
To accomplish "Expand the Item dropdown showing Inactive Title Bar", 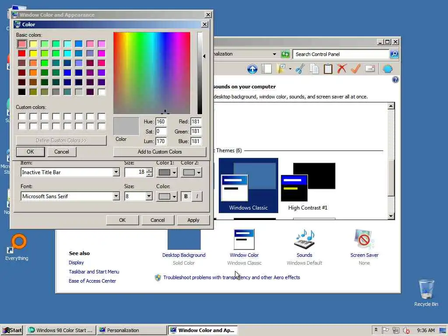I will [x=116, y=172].
